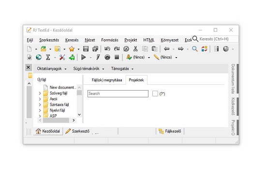Click the pencil highlighter (Nincs) icon
266x185 pixels.
pyautogui.click(x=156, y=57)
